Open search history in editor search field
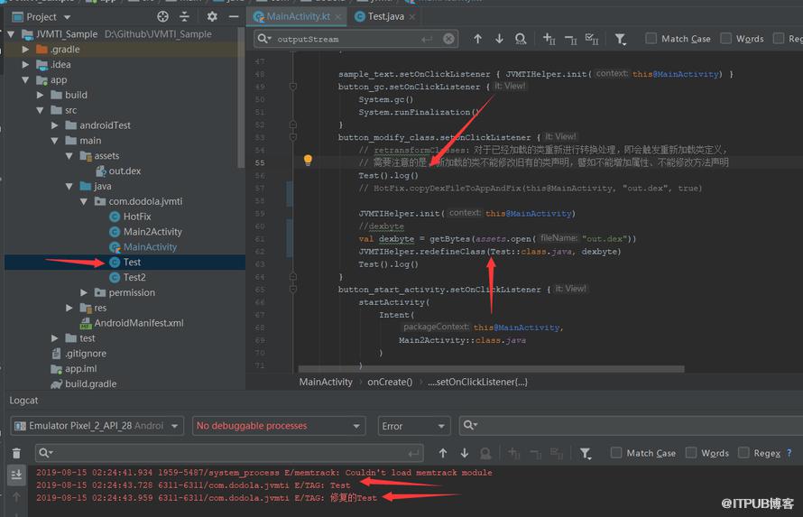 [x=264, y=39]
